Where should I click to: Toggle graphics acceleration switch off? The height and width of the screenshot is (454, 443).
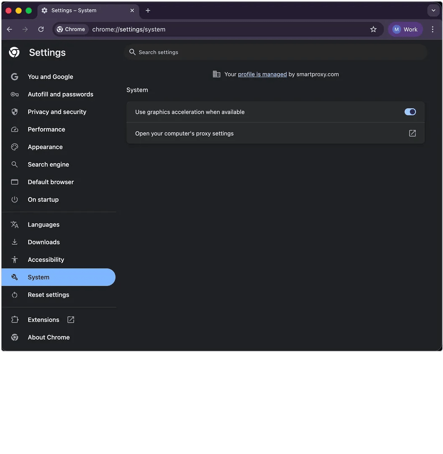[x=410, y=112]
